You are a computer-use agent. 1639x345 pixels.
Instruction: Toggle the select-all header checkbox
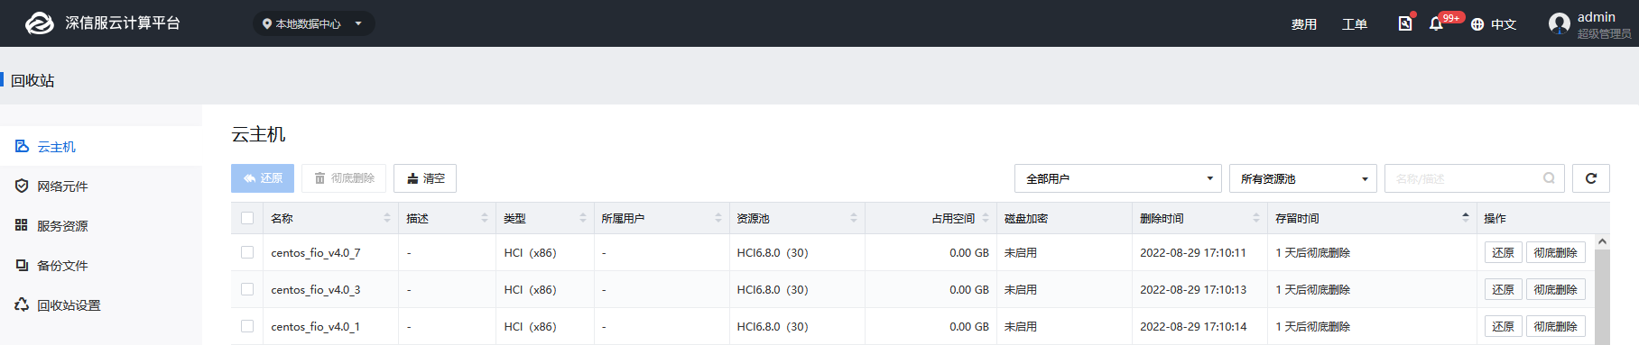click(247, 218)
